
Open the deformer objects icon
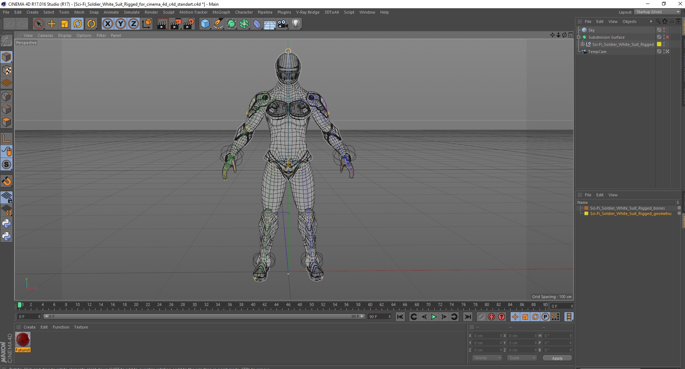[x=257, y=24]
